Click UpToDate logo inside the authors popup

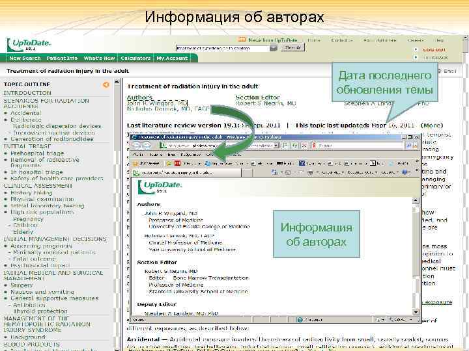(x=160, y=187)
